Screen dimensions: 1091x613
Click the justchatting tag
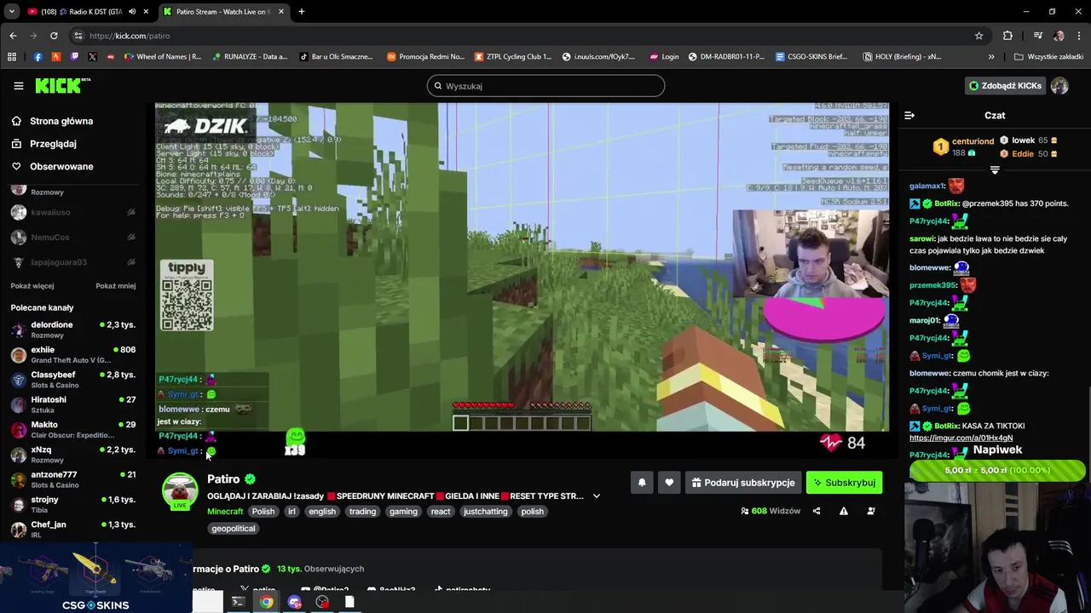click(x=485, y=512)
